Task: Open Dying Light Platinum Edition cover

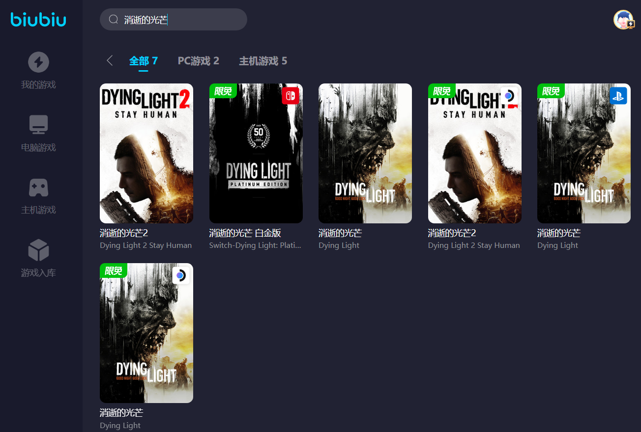Action: coord(256,153)
